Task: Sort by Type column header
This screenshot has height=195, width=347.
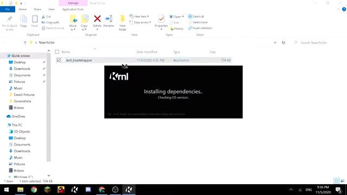Action: (x=177, y=52)
